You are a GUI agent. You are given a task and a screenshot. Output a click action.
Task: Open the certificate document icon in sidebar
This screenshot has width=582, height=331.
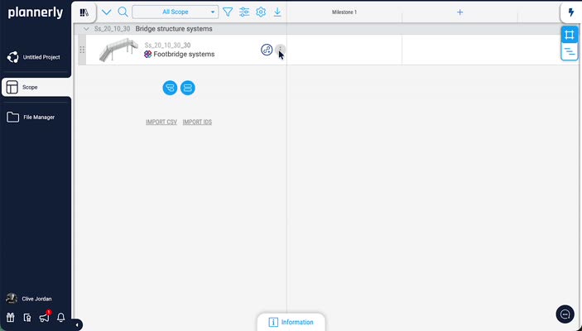point(27,318)
